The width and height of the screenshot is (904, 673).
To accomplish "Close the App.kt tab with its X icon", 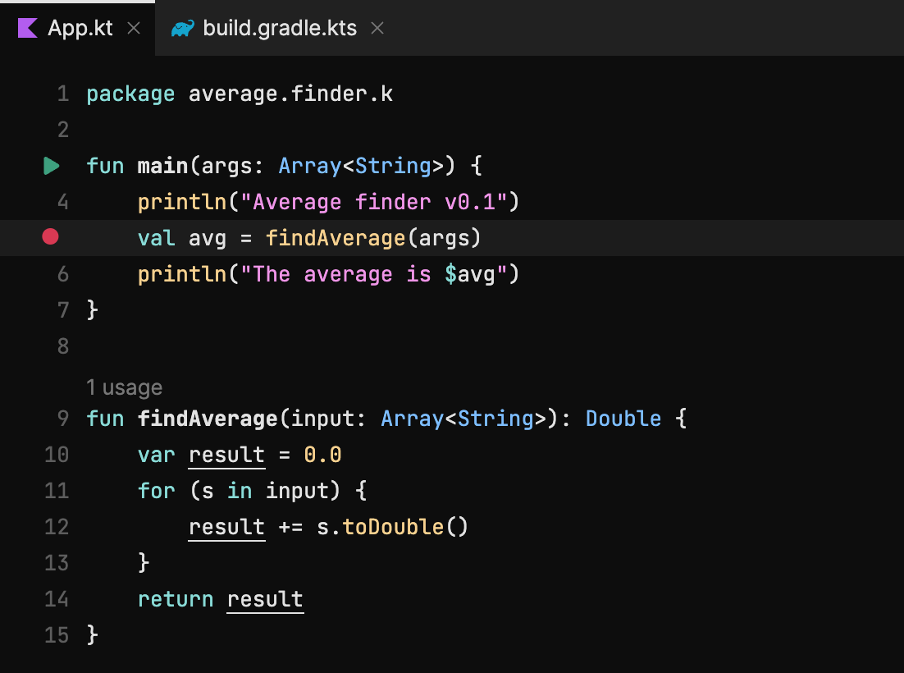I will click(134, 27).
